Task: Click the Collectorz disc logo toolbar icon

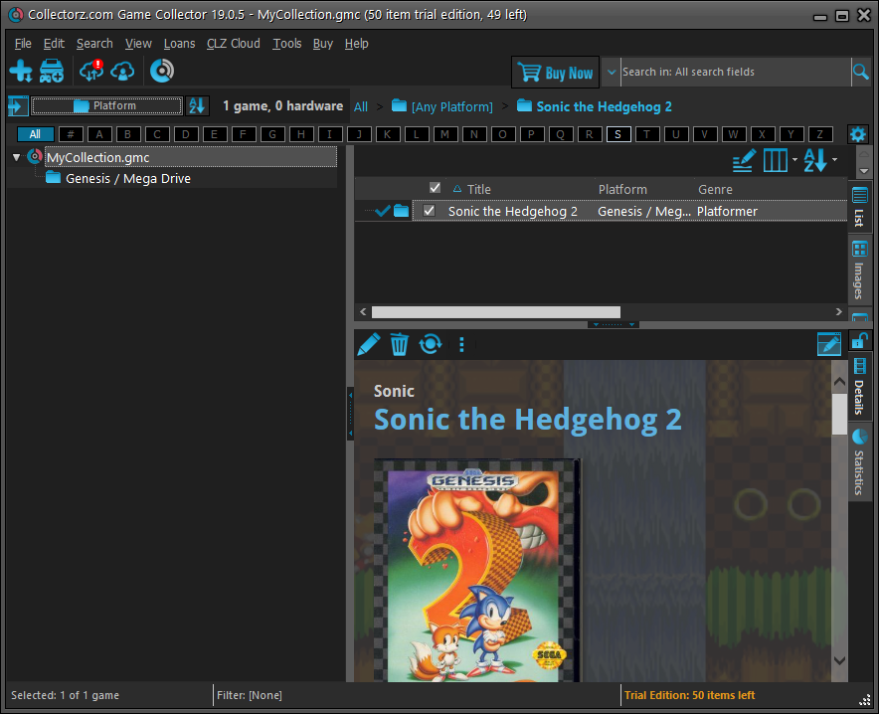Action: 162,71
